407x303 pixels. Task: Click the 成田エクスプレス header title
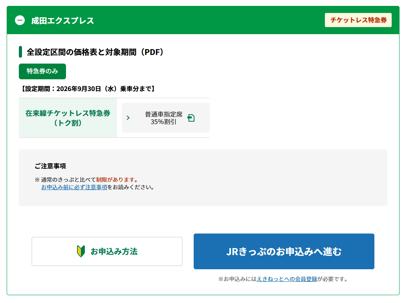pyautogui.click(x=62, y=21)
